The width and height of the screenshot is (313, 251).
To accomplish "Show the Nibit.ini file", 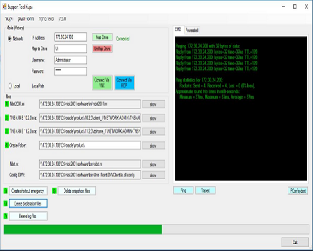I will pos(153,164).
